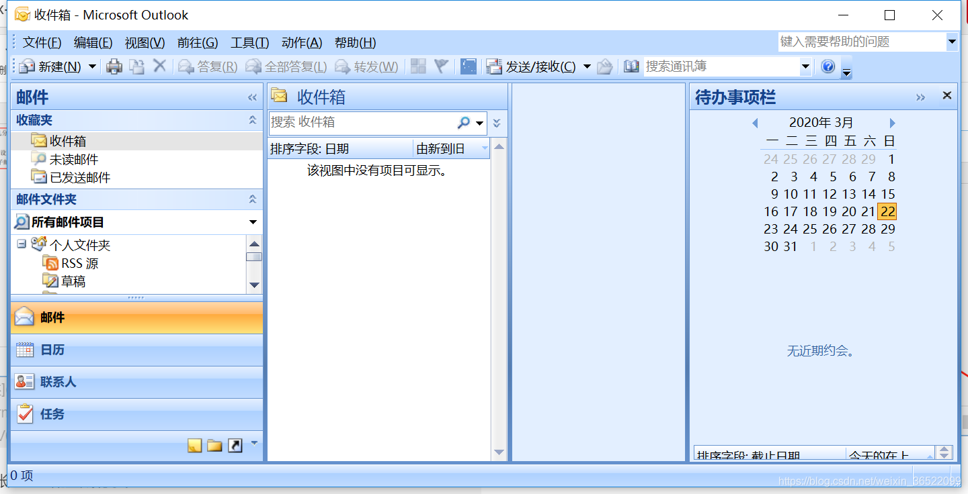Click the blue dashboard icon beside flag
Image resolution: width=968 pixels, height=494 pixels.
pos(469,66)
